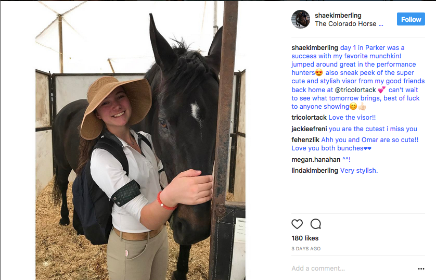
Task: Open comments with the speech bubble icon
Action: coord(316,224)
